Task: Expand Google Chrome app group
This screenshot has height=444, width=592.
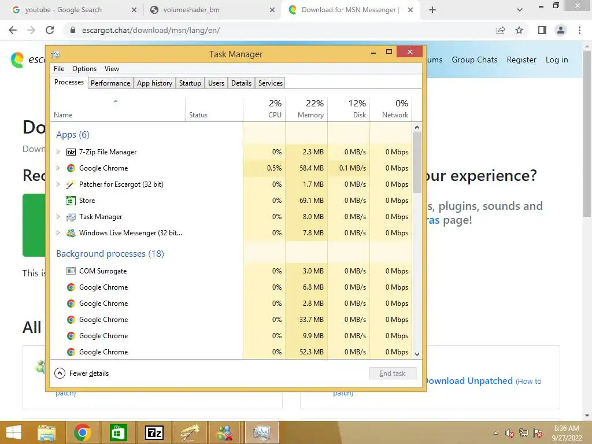Action: pos(58,168)
